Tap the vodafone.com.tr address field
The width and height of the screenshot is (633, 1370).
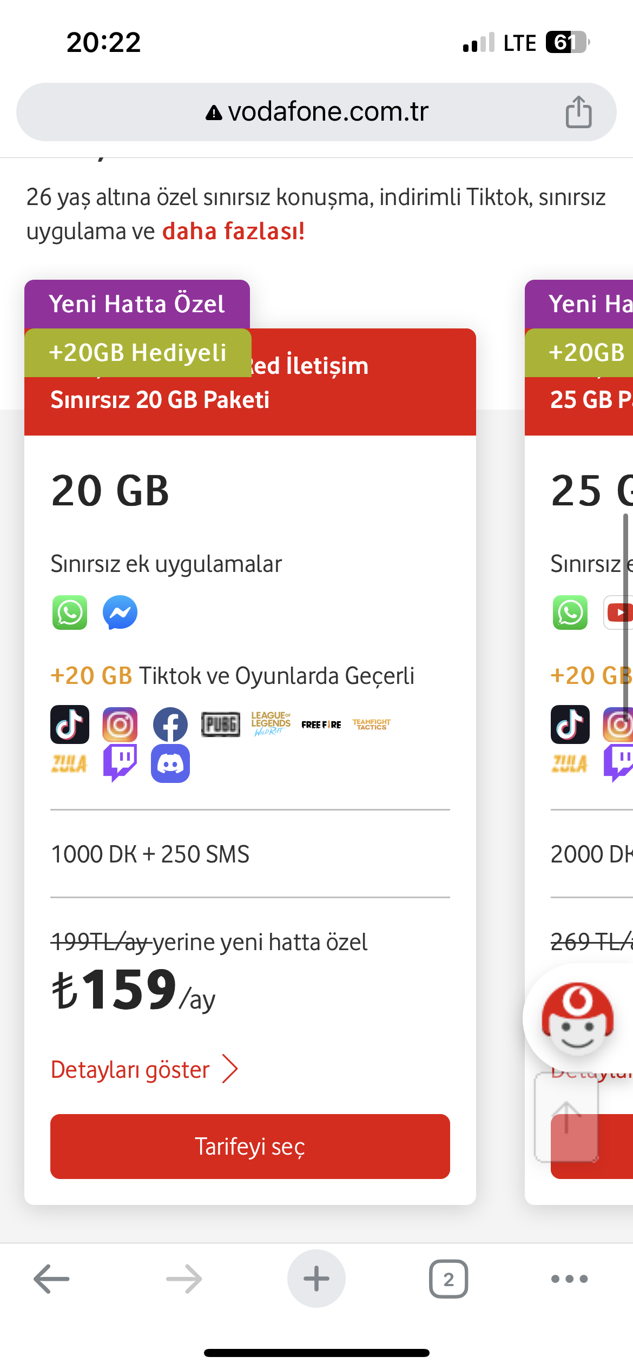click(x=316, y=112)
